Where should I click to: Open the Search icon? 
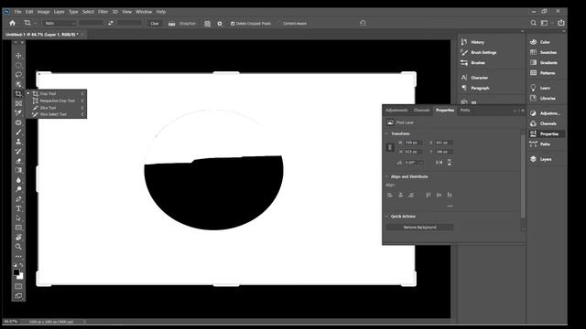pyautogui.click(x=533, y=23)
